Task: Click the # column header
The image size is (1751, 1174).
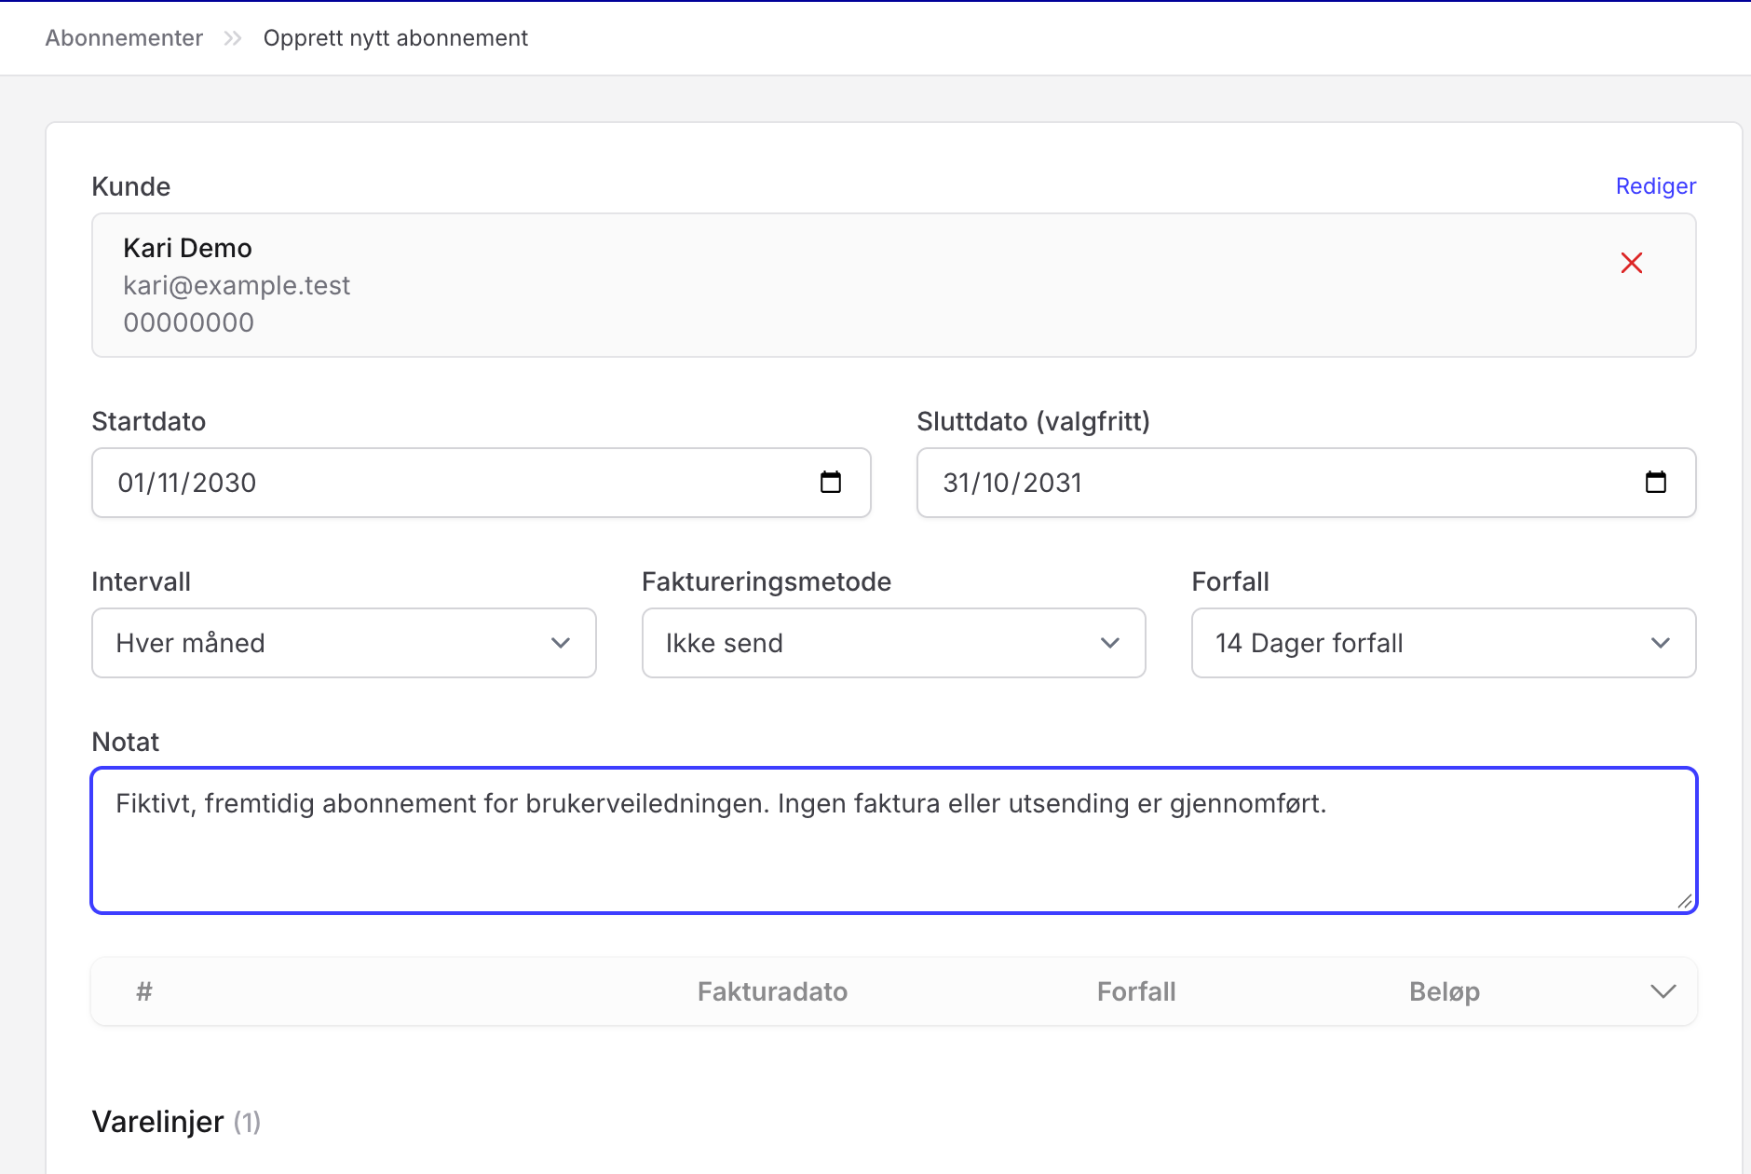Action: tap(144, 991)
